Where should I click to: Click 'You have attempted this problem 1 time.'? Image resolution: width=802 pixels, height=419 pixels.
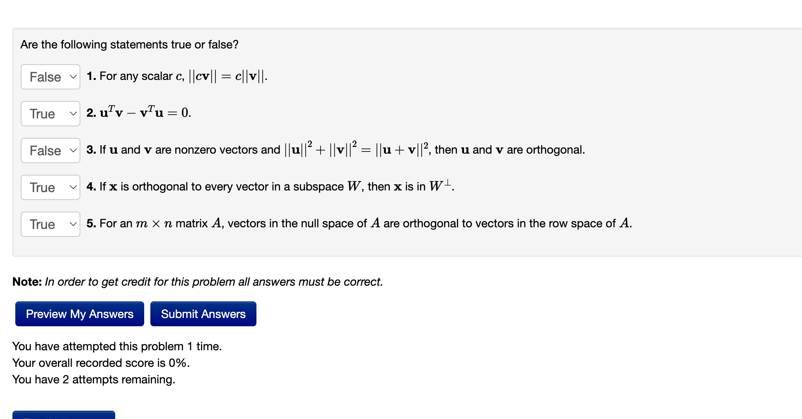[117, 346]
